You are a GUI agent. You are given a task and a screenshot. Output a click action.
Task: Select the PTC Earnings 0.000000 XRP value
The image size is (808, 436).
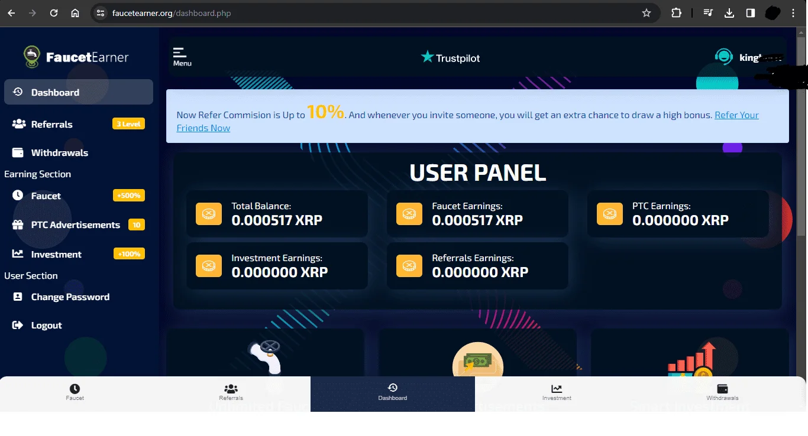(680, 220)
